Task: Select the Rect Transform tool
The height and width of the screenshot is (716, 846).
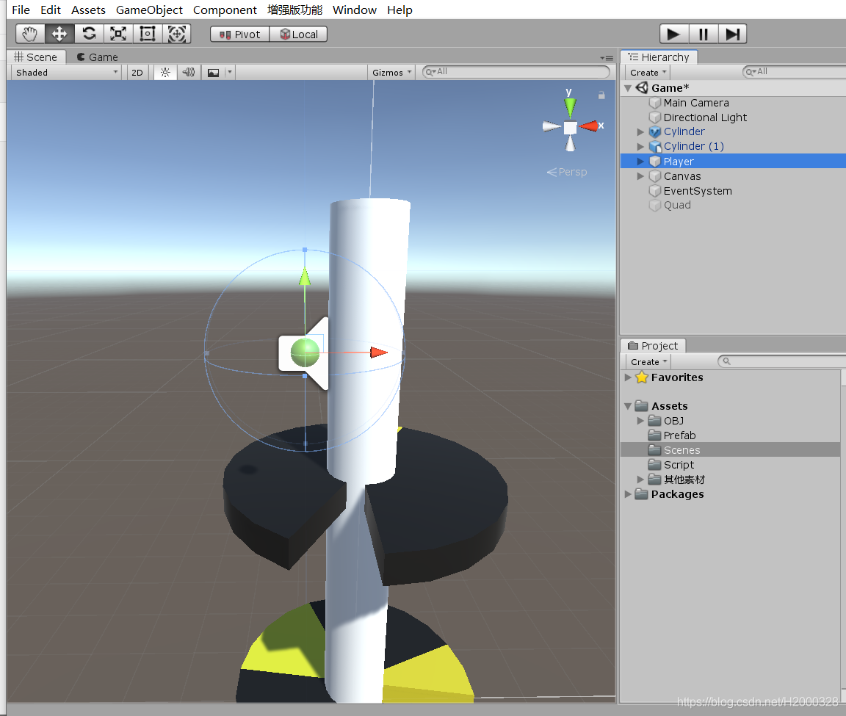Action: (148, 34)
